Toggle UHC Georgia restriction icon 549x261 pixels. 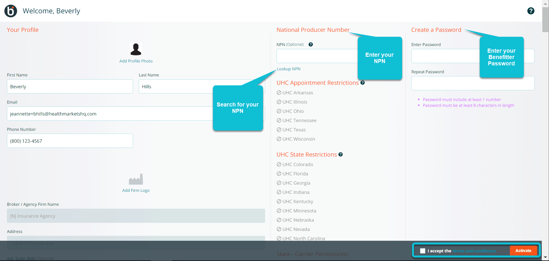pos(279,183)
